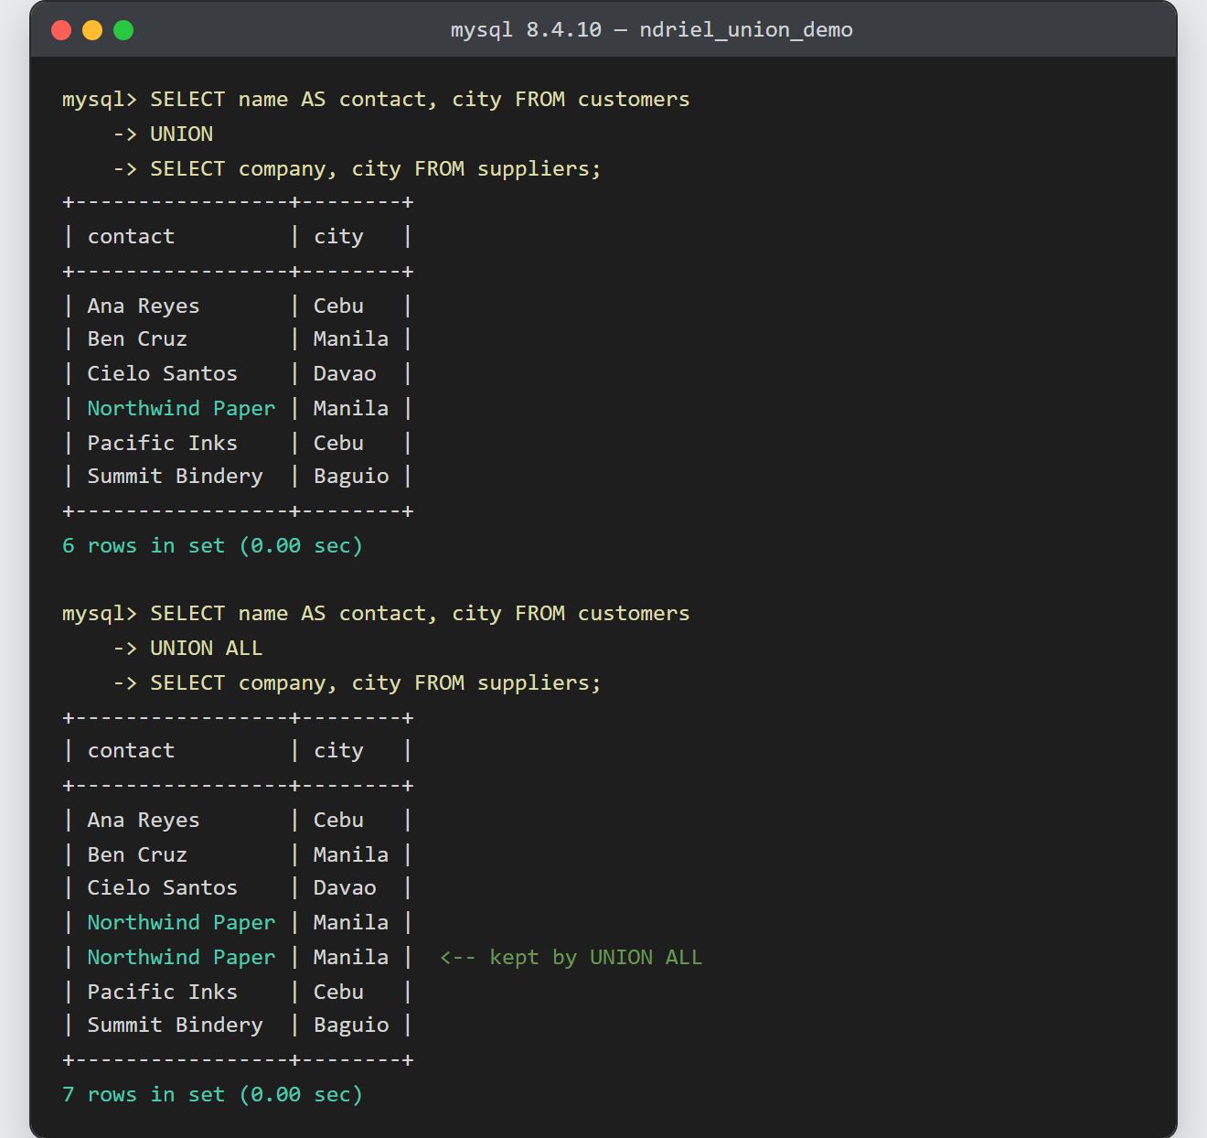Select "Ana Reyes" in the six-row result
The width and height of the screenshot is (1207, 1138).
(144, 306)
